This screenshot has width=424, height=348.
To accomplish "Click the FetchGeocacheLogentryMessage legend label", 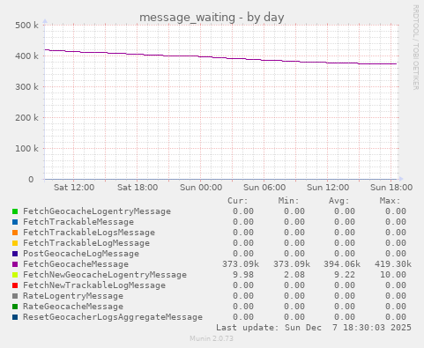I will pyautogui.click(x=97, y=211).
